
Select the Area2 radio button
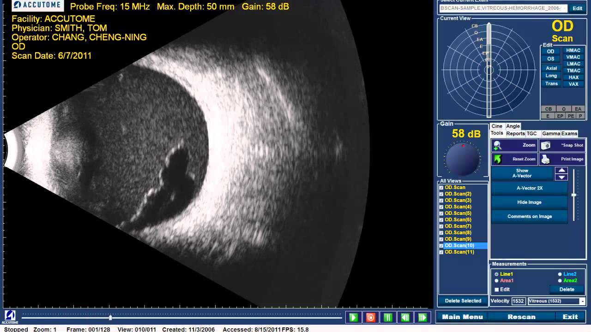pos(560,281)
